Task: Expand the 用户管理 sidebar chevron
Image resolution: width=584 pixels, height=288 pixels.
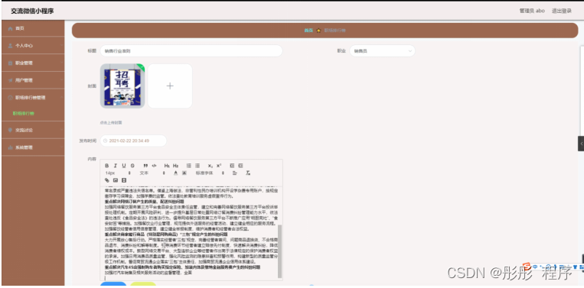Action: click(61, 80)
